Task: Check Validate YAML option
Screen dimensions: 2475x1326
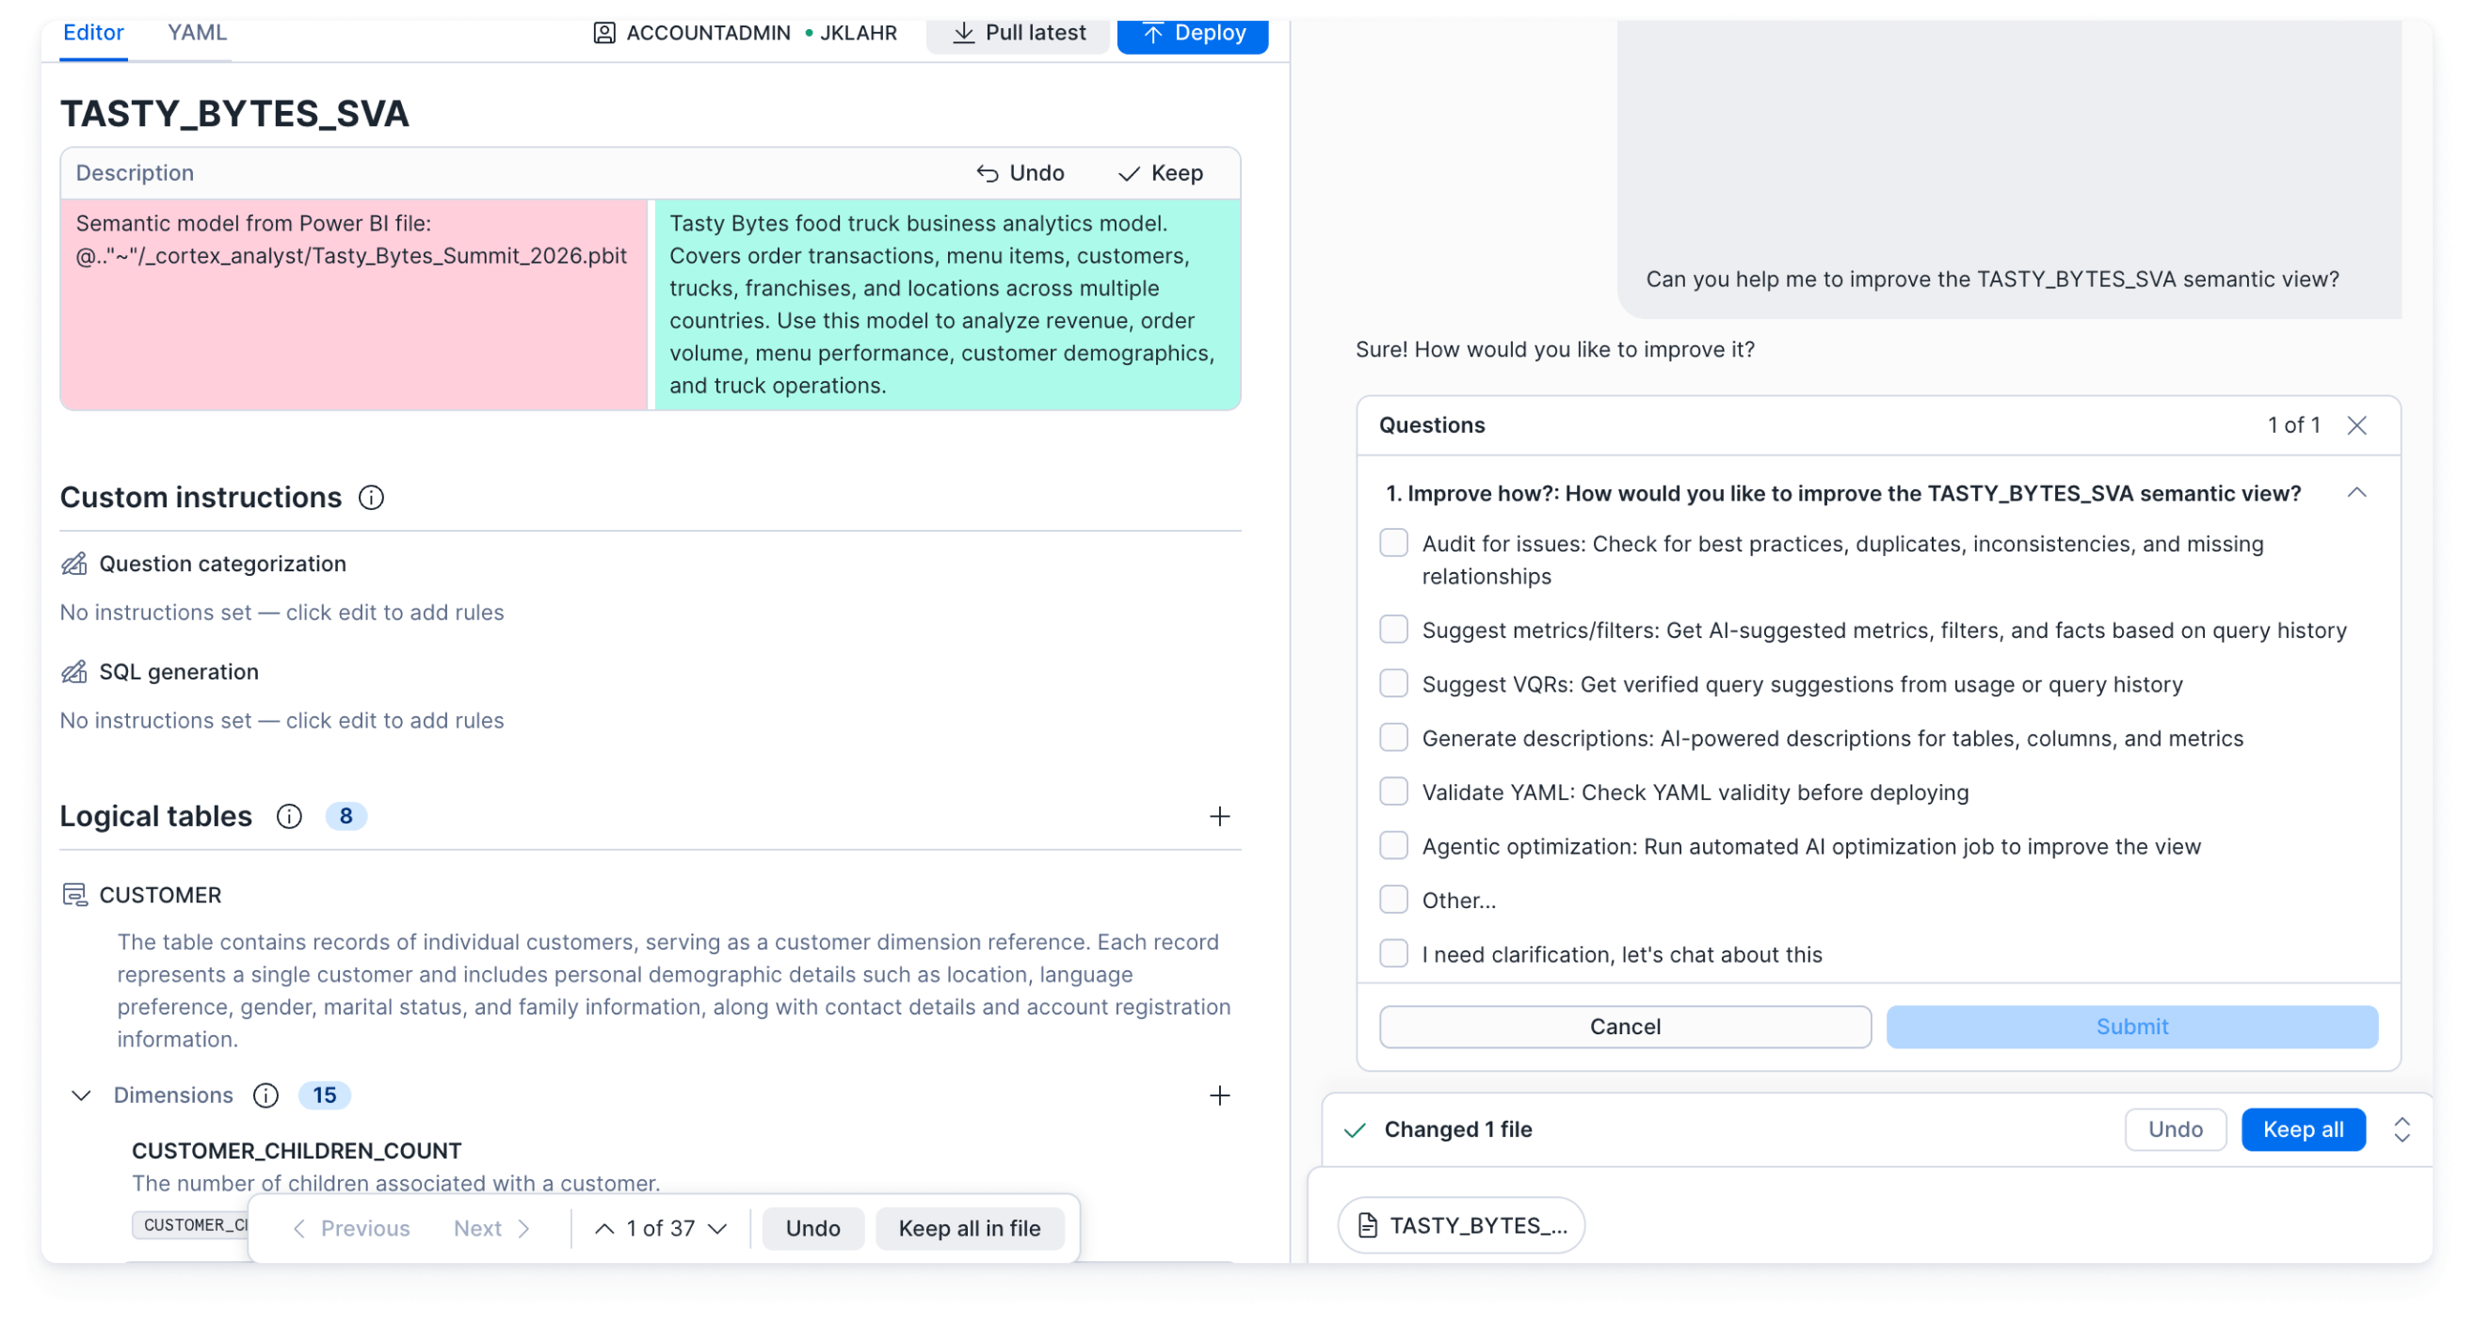Action: 1393,792
